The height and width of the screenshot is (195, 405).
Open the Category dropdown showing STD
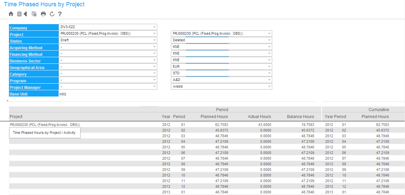[x=269, y=73]
